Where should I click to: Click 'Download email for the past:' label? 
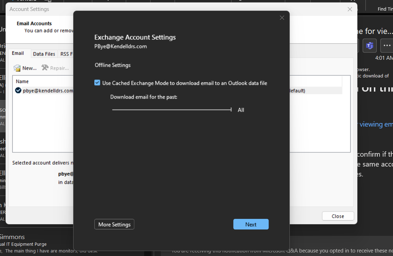[x=143, y=97]
